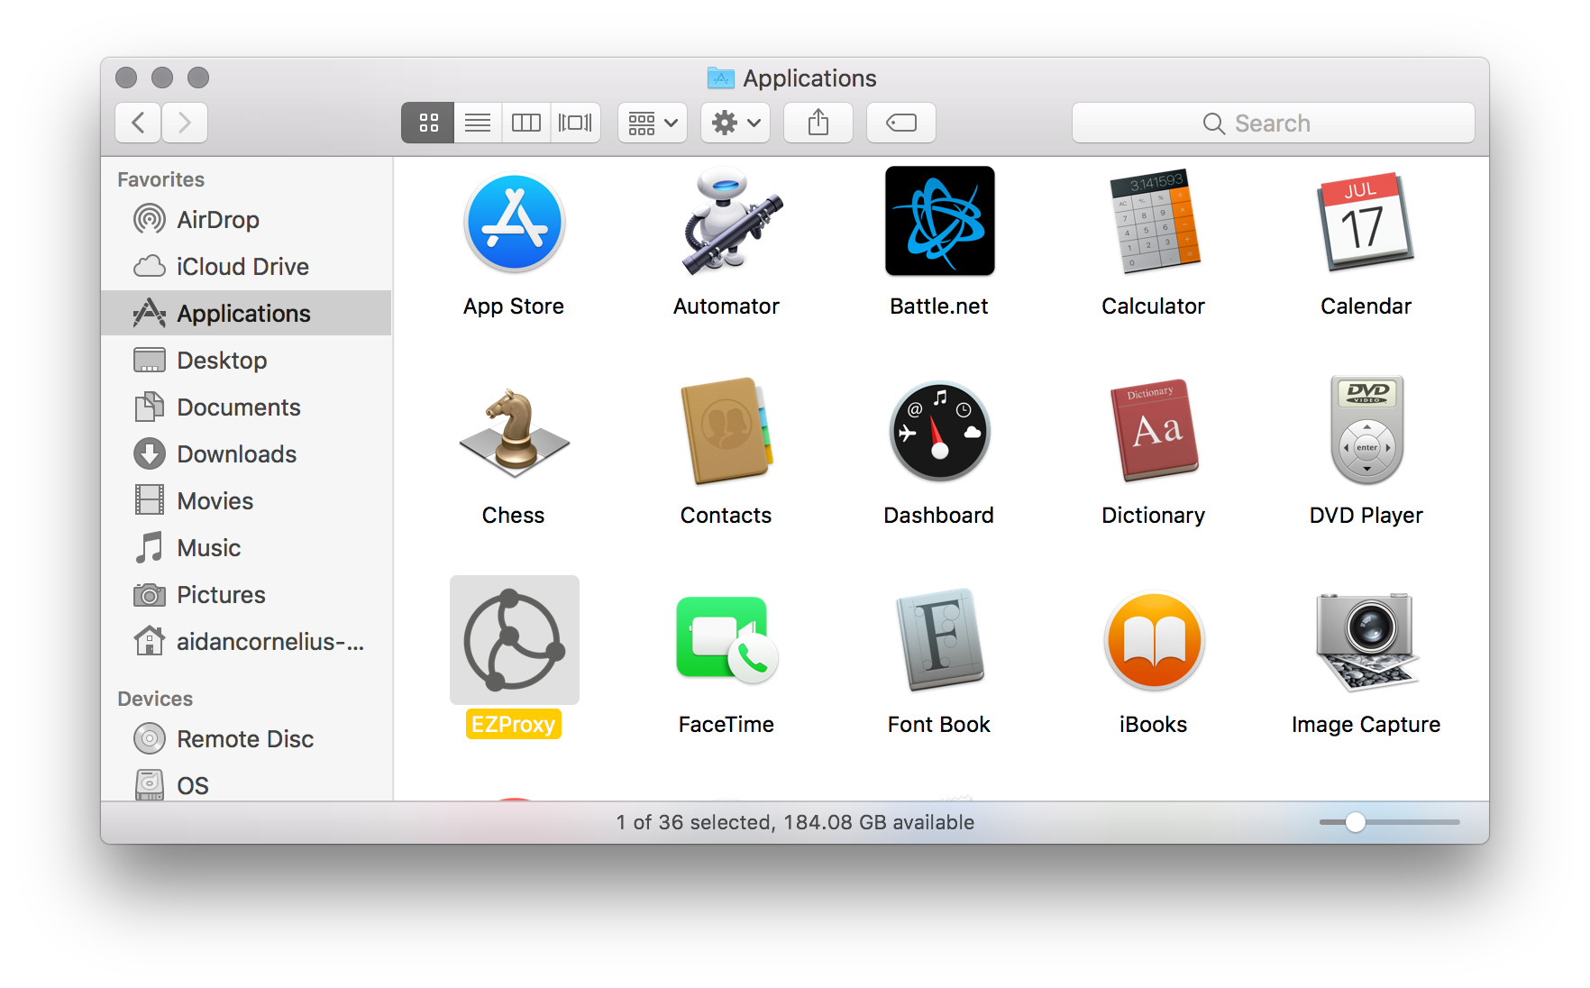Click the Devices section header
Image resolution: width=1590 pixels, height=988 pixels.
[x=155, y=699]
